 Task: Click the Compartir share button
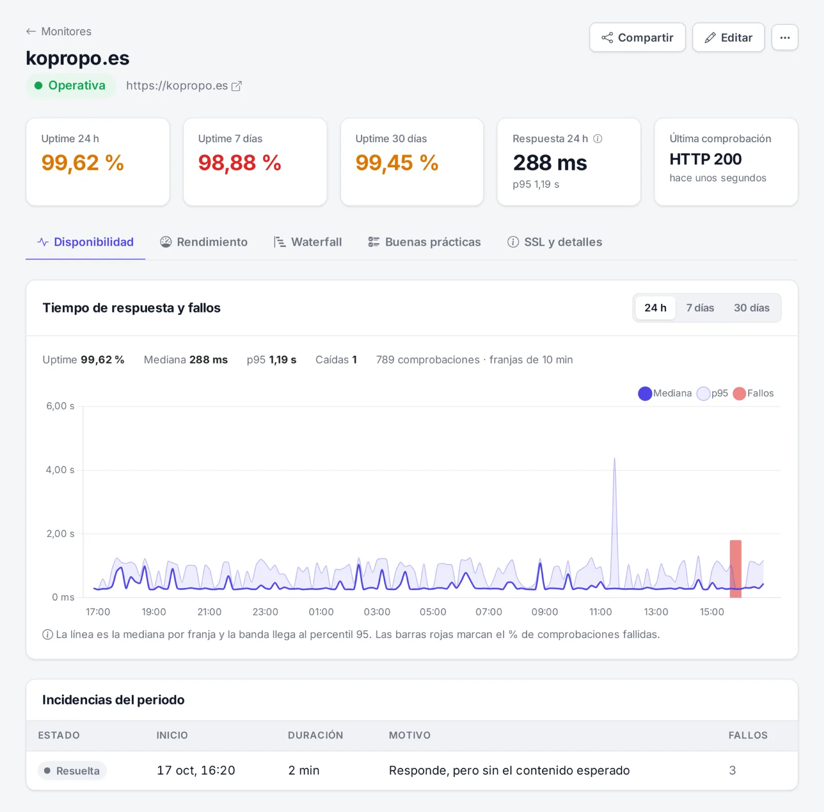(637, 38)
